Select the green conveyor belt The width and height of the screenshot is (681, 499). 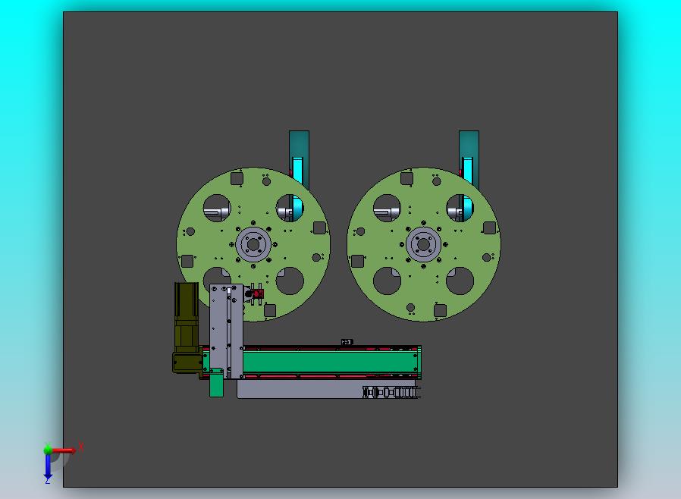329,362
